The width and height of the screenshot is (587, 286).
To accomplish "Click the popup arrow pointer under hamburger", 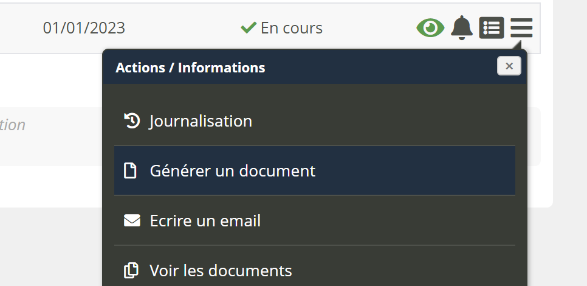I will 517,45.
